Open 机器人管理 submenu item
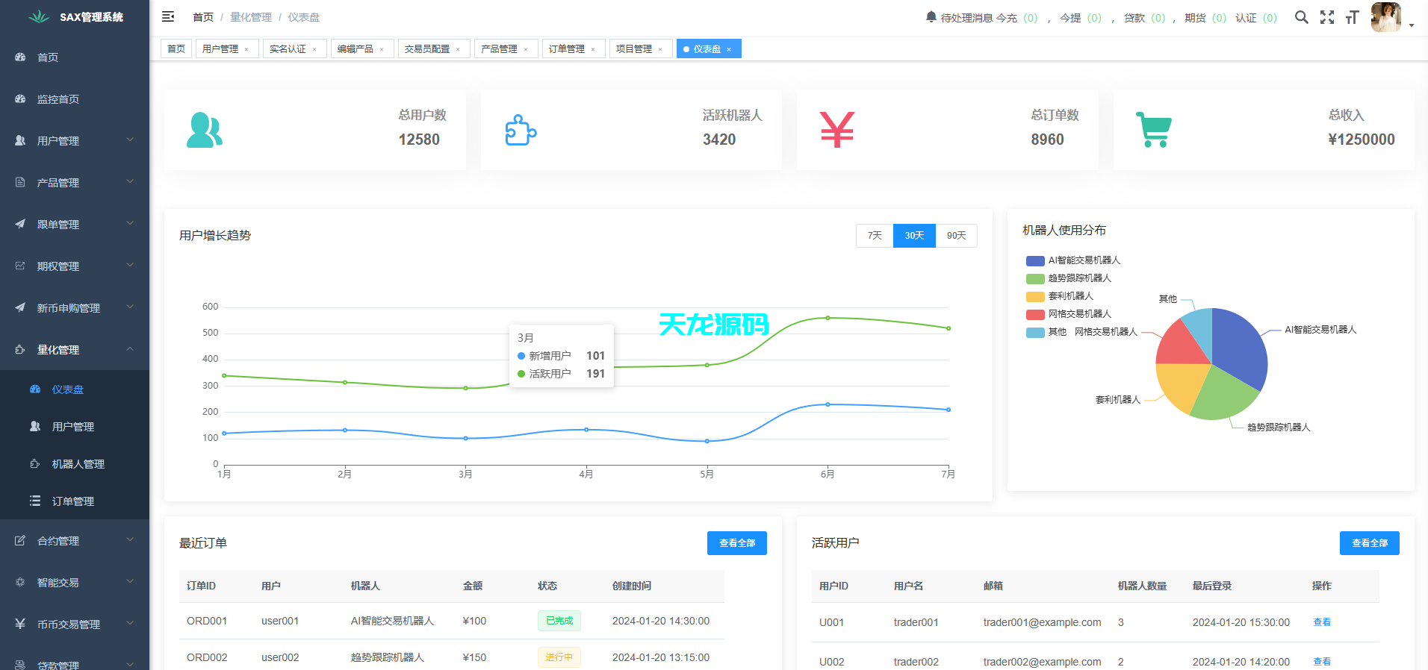Viewport: 1428px width, 670px height. 75,463
